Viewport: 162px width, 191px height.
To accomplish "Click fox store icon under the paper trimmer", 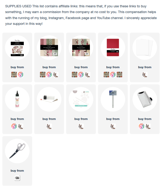I will coord(148,126).
